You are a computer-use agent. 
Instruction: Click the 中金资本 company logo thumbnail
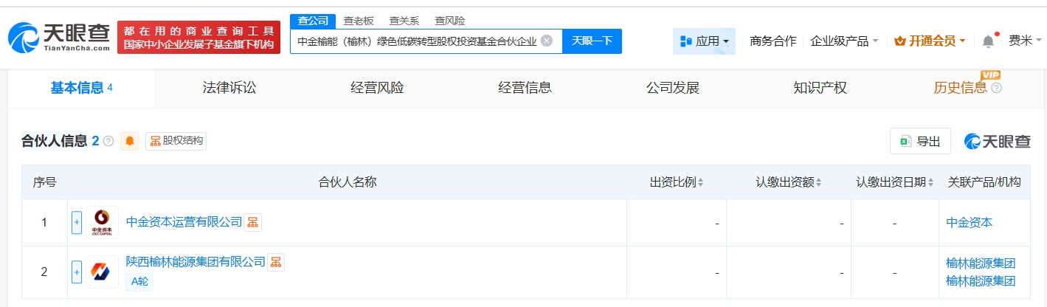coord(102,222)
